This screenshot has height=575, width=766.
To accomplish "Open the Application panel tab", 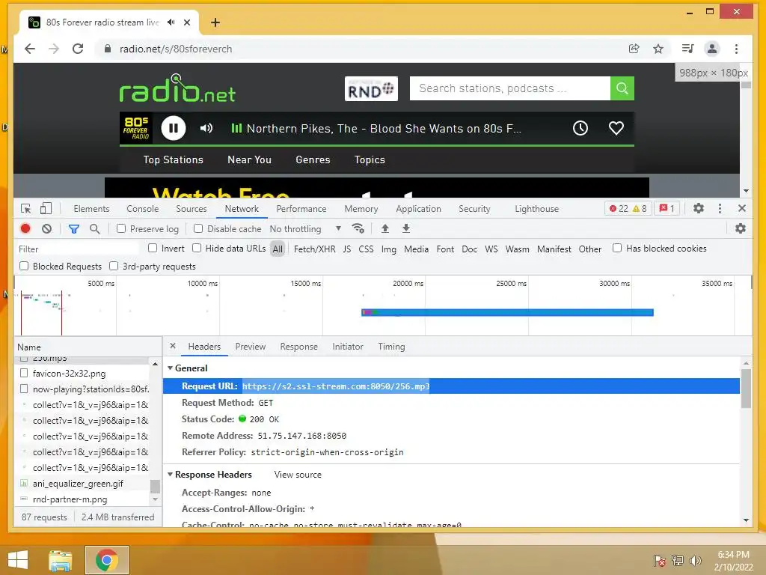I will (x=418, y=209).
